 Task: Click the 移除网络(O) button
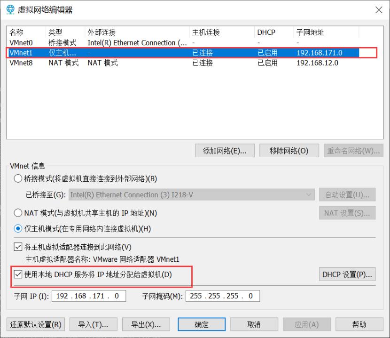coord(289,150)
